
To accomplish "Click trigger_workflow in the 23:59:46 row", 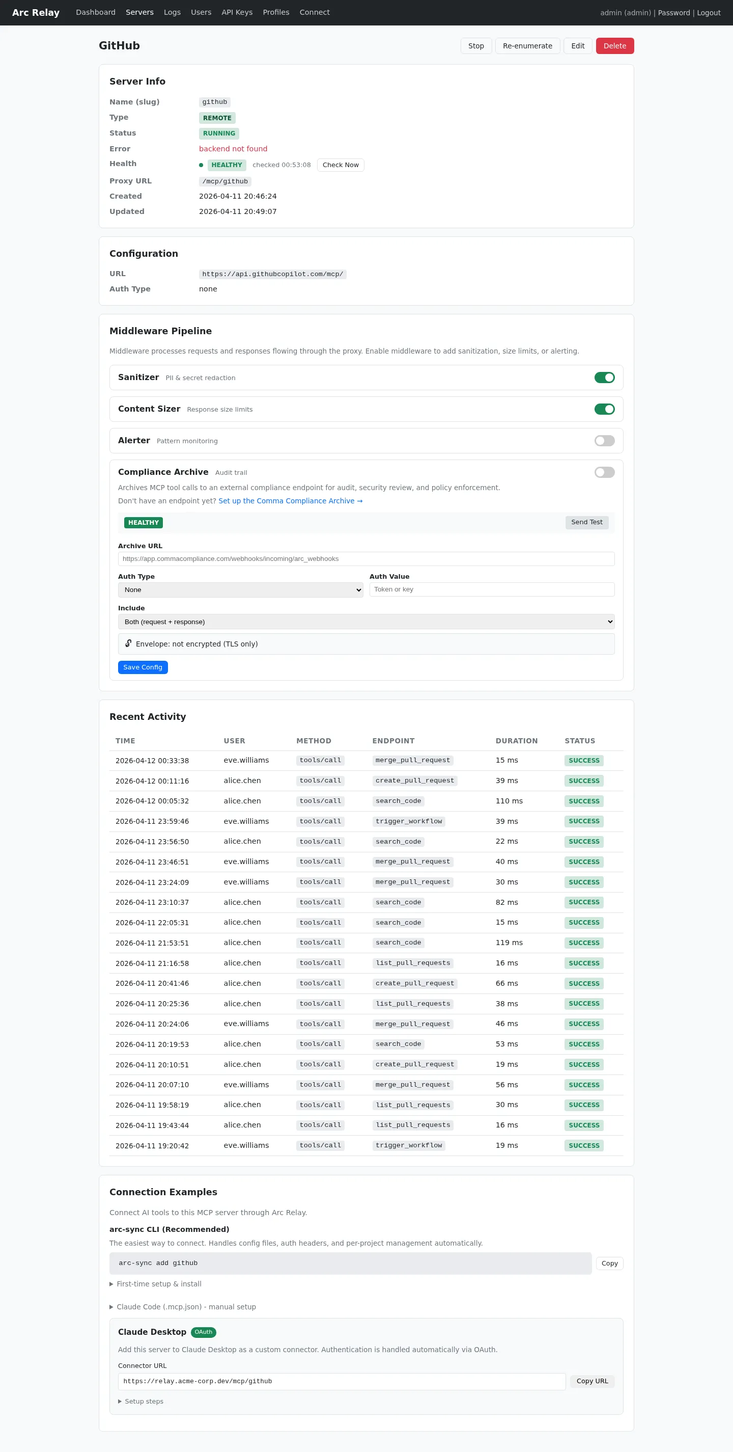I will click(x=409, y=821).
